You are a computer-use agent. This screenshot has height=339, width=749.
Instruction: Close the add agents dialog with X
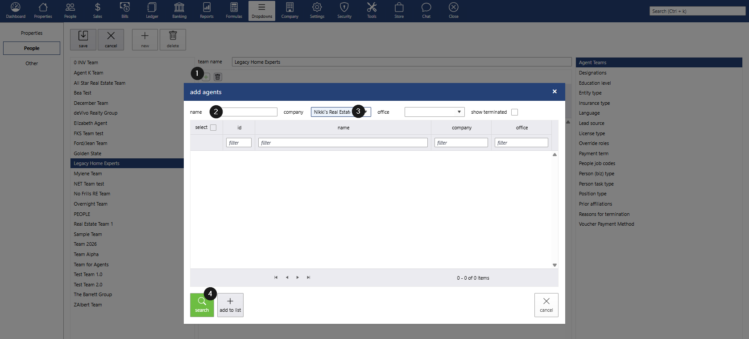click(555, 91)
